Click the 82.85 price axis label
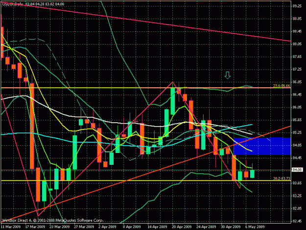This screenshot has height=230, width=306. (x=297, y=208)
